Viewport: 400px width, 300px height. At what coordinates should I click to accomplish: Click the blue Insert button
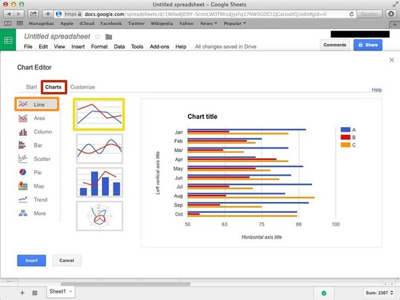31,260
